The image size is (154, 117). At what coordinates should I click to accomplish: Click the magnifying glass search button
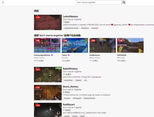pos(124,2)
